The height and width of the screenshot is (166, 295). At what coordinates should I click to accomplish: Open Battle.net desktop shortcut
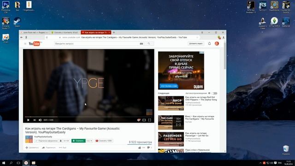pyautogui.click(x=286, y=22)
